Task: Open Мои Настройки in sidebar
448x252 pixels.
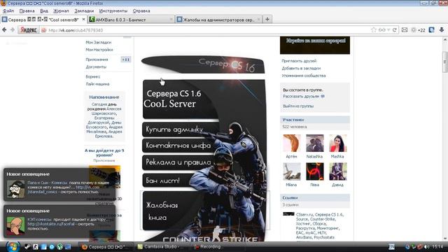Action: pos(99,50)
